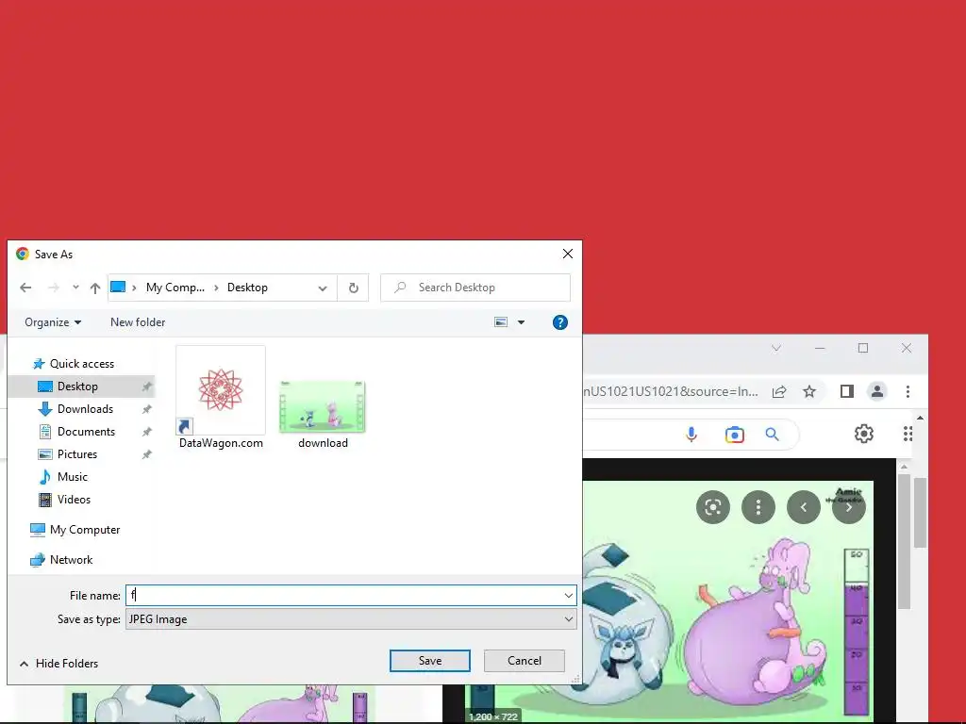Click pin icon next to Documents
This screenshot has width=966, height=724.
(146, 432)
